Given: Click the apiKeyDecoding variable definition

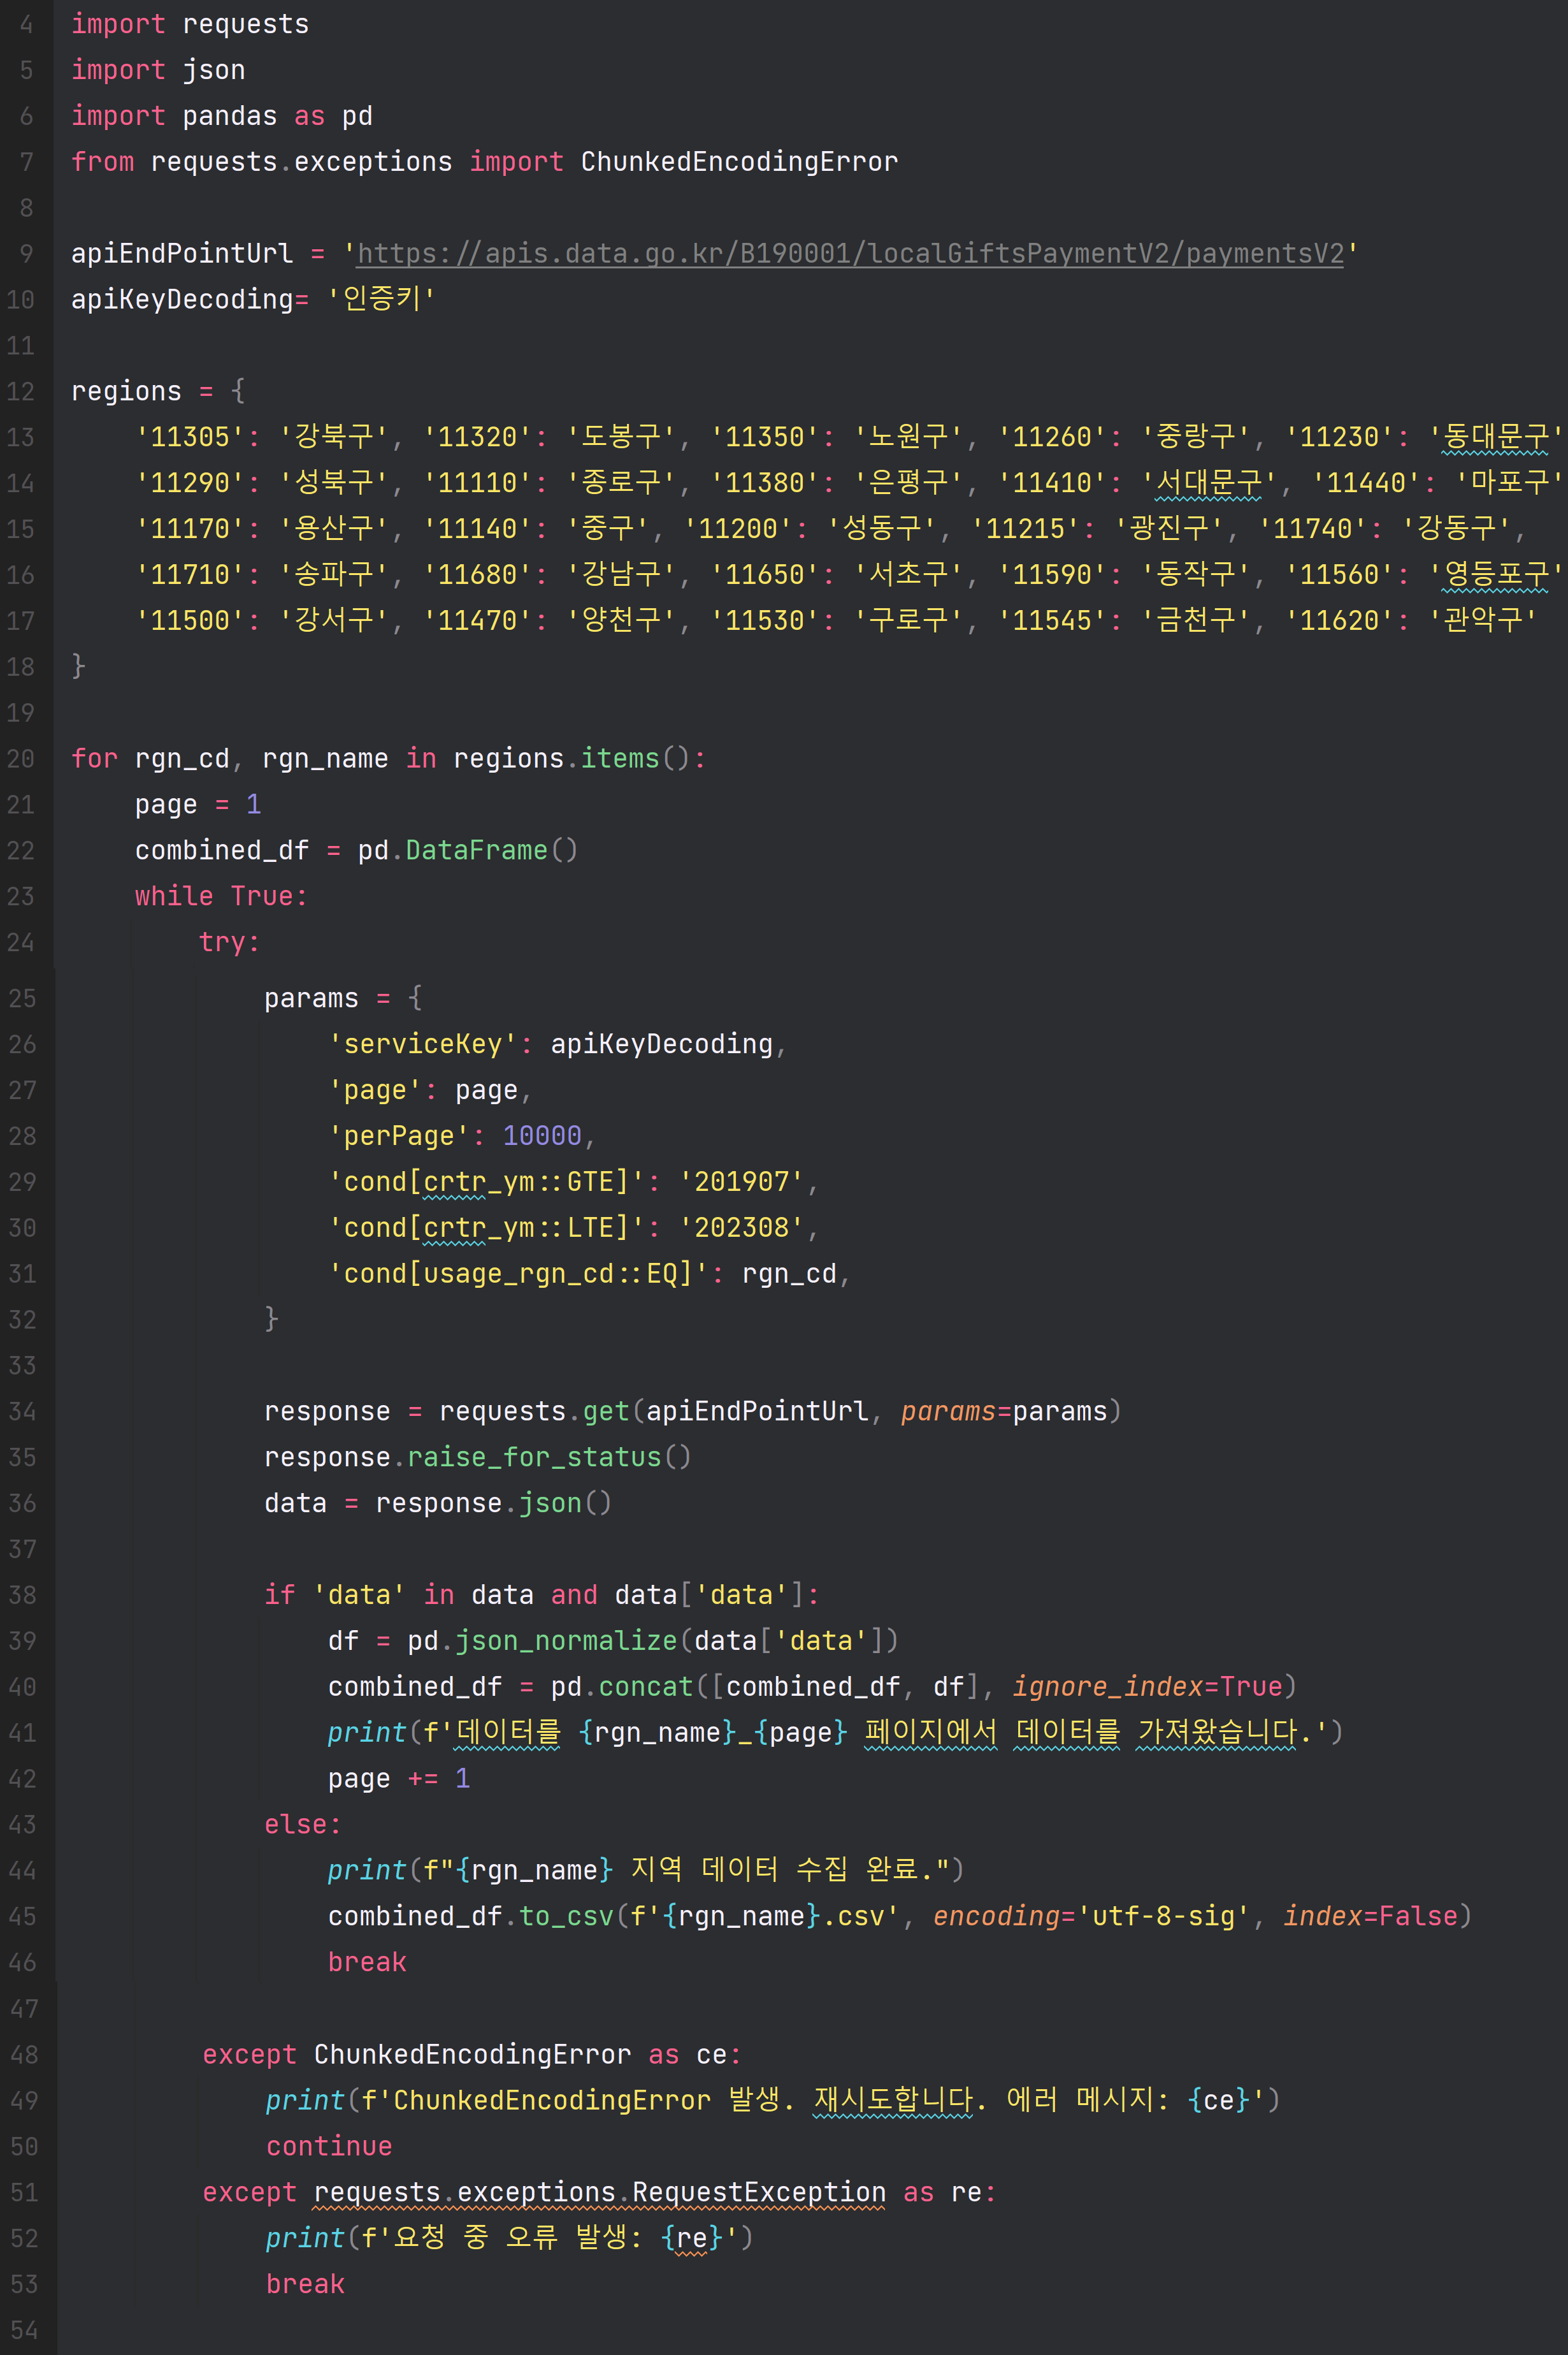Looking at the screenshot, I should (x=182, y=300).
